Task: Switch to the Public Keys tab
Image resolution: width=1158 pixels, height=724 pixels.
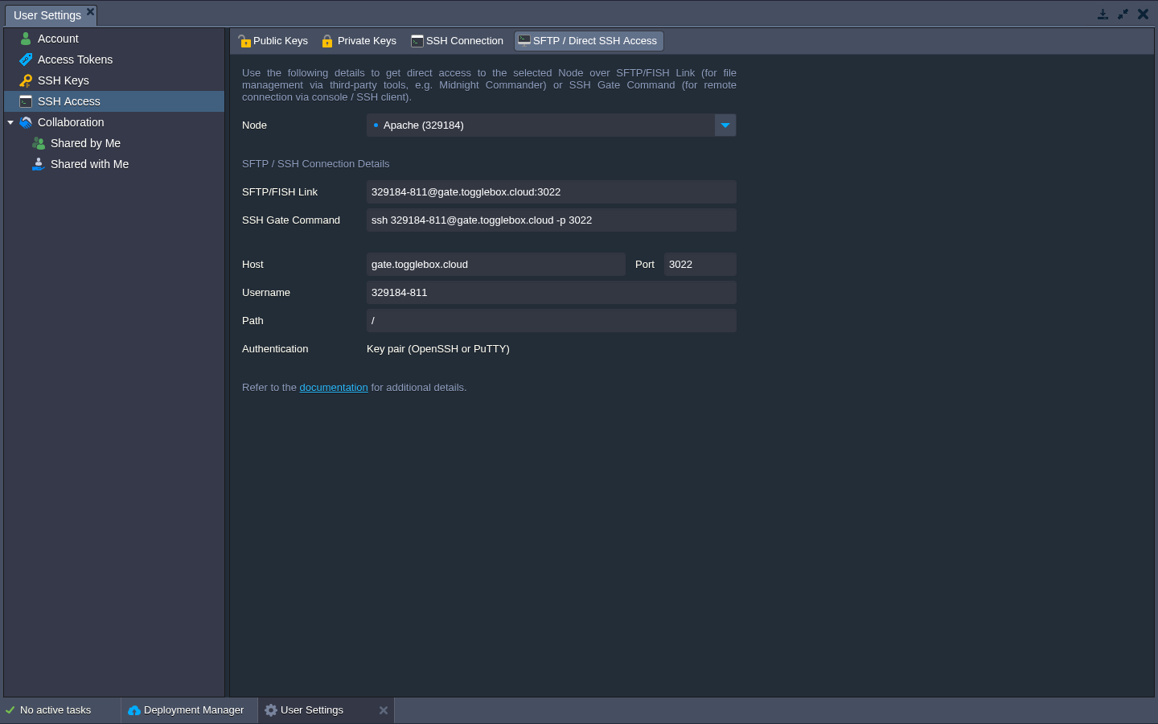Action: (x=273, y=41)
